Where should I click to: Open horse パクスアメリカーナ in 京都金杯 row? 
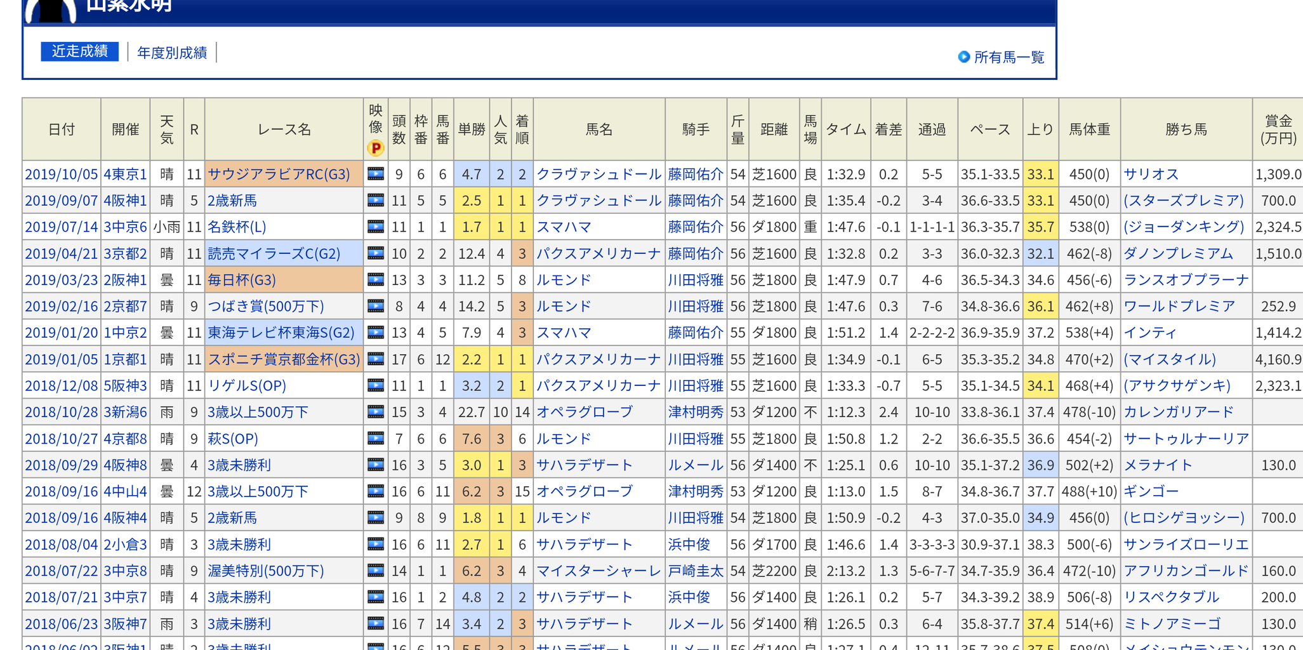[599, 359]
